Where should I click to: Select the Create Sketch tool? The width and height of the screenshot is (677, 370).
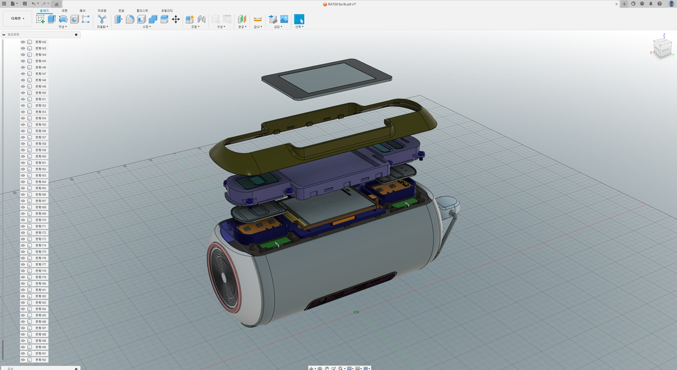[40, 19]
